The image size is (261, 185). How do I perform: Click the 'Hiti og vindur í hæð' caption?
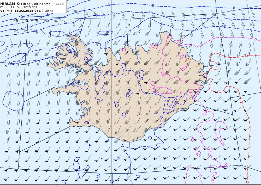click(x=36, y=4)
